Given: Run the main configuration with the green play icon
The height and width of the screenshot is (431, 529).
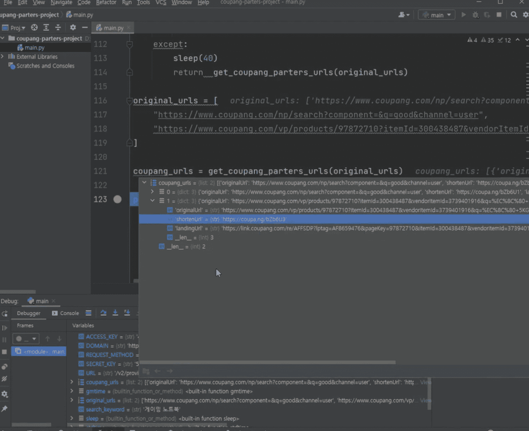Looking at the screenshot, I should [463, 15].
